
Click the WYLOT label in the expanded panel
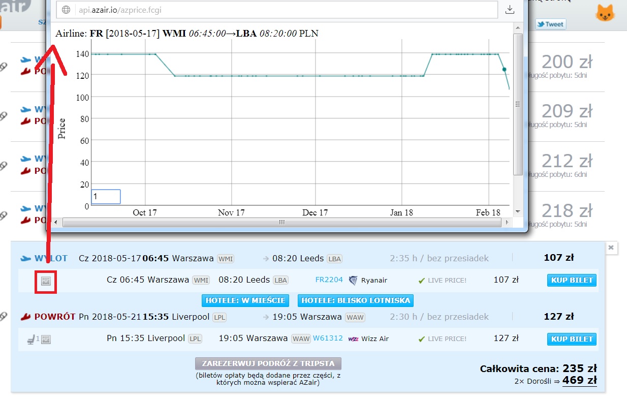(x=51, y=258)
